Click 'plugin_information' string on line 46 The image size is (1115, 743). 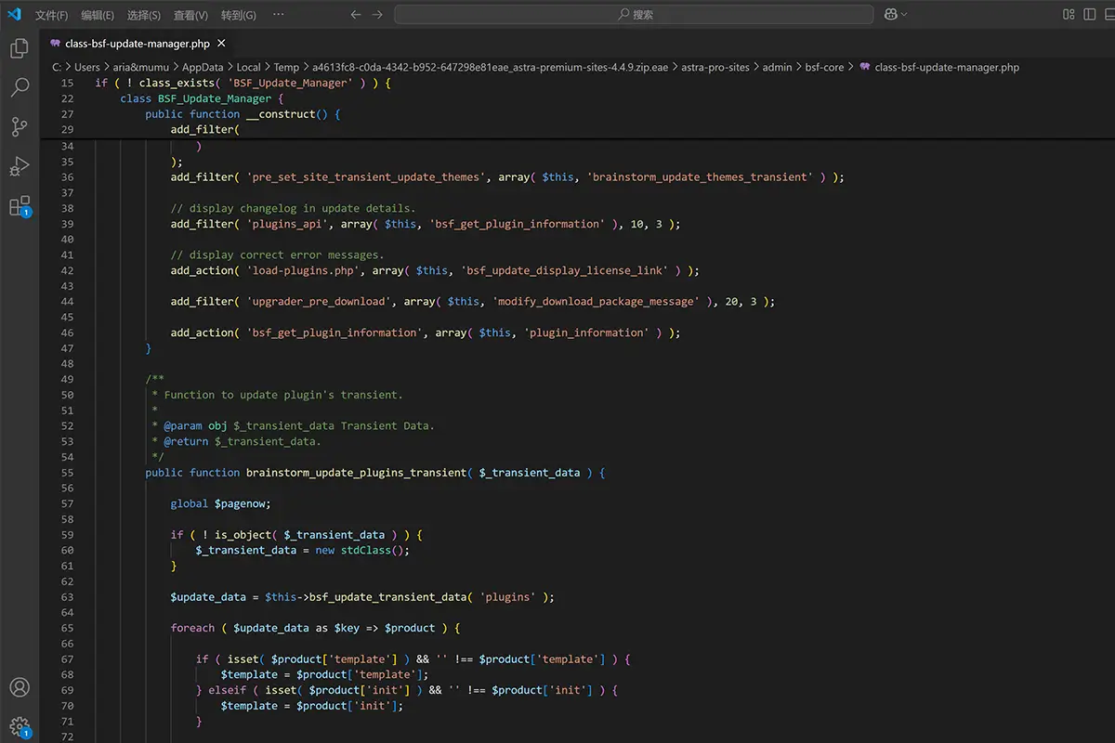point(585,332)
